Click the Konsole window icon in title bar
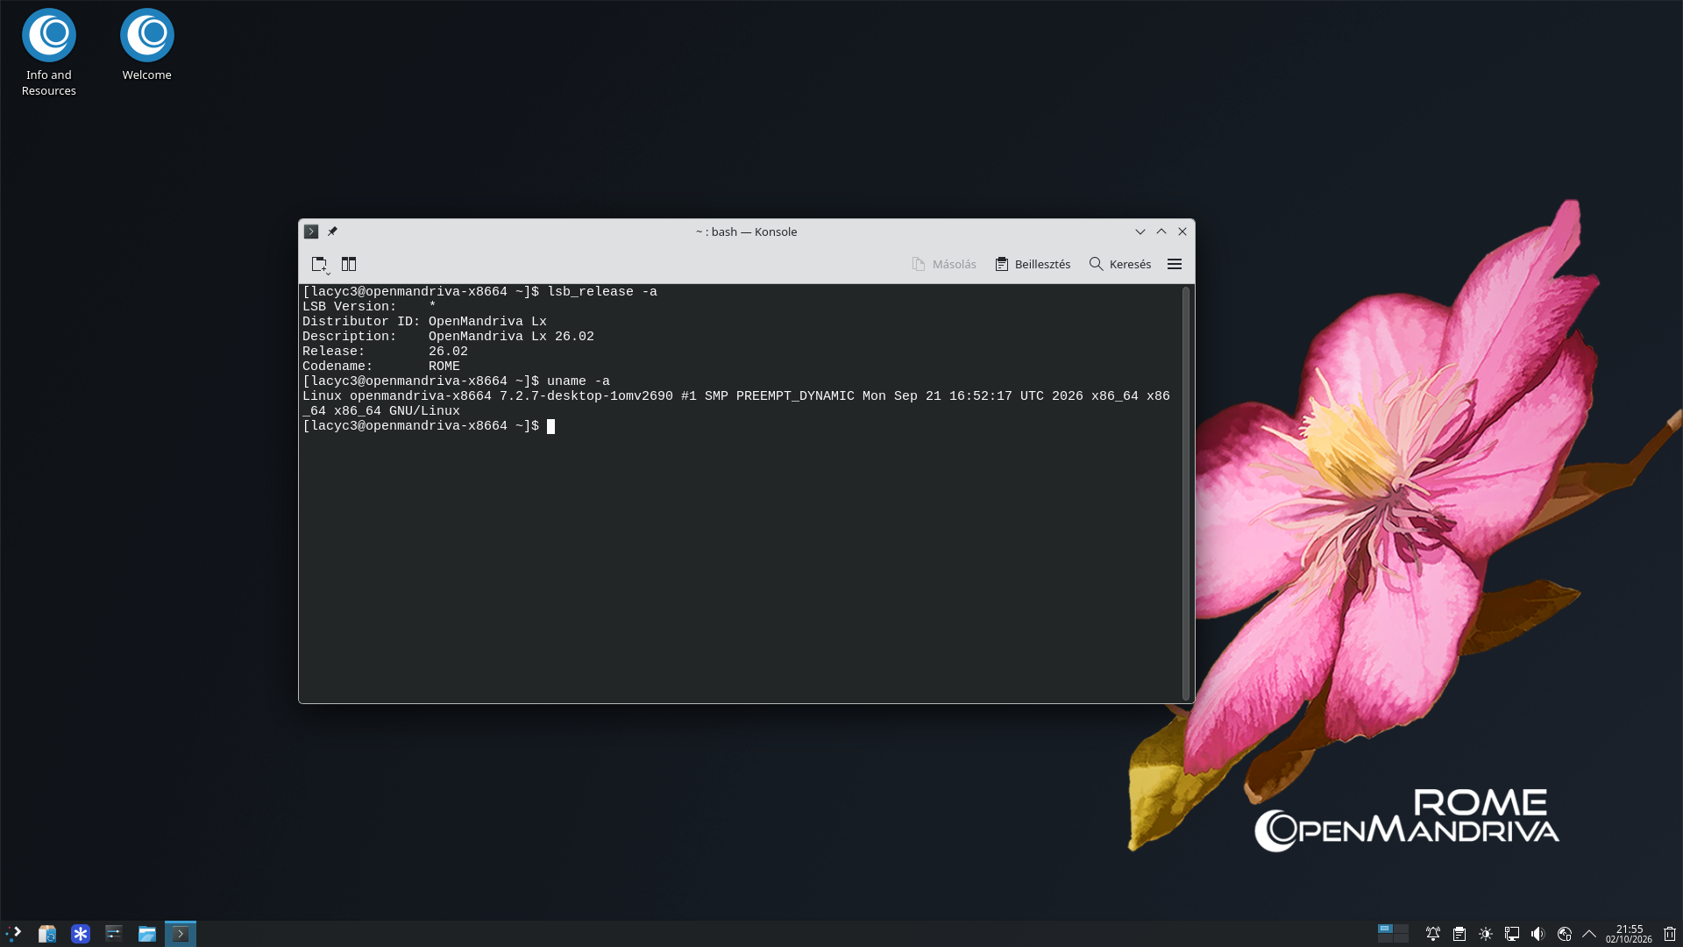 coord(311,231)
